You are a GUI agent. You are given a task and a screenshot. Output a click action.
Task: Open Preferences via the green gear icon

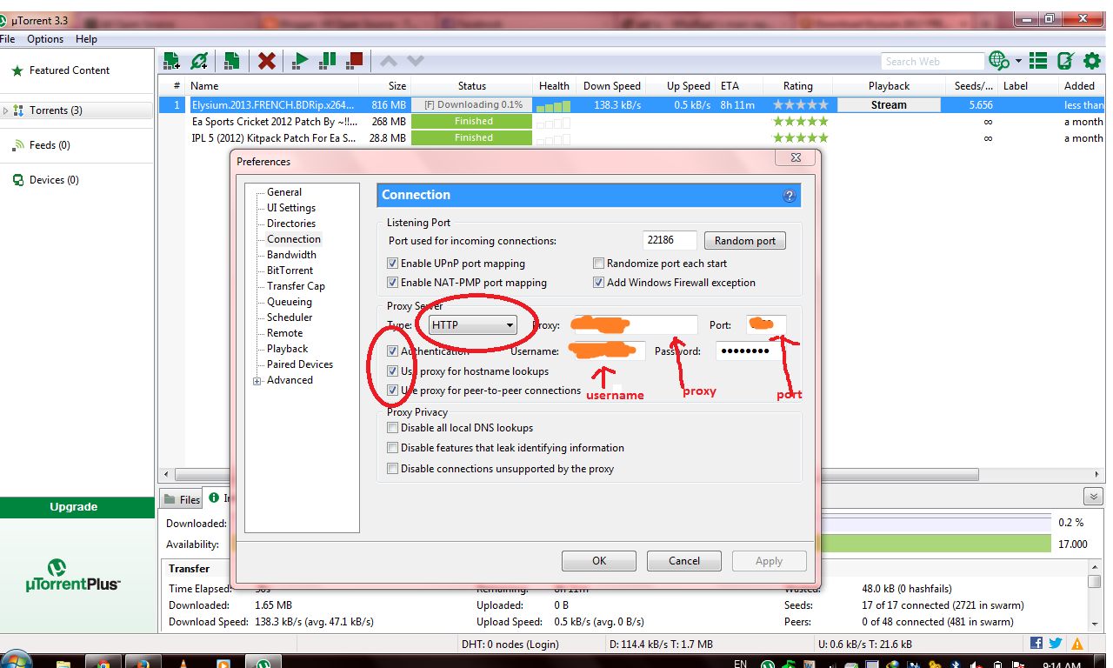coord(1092,61)
